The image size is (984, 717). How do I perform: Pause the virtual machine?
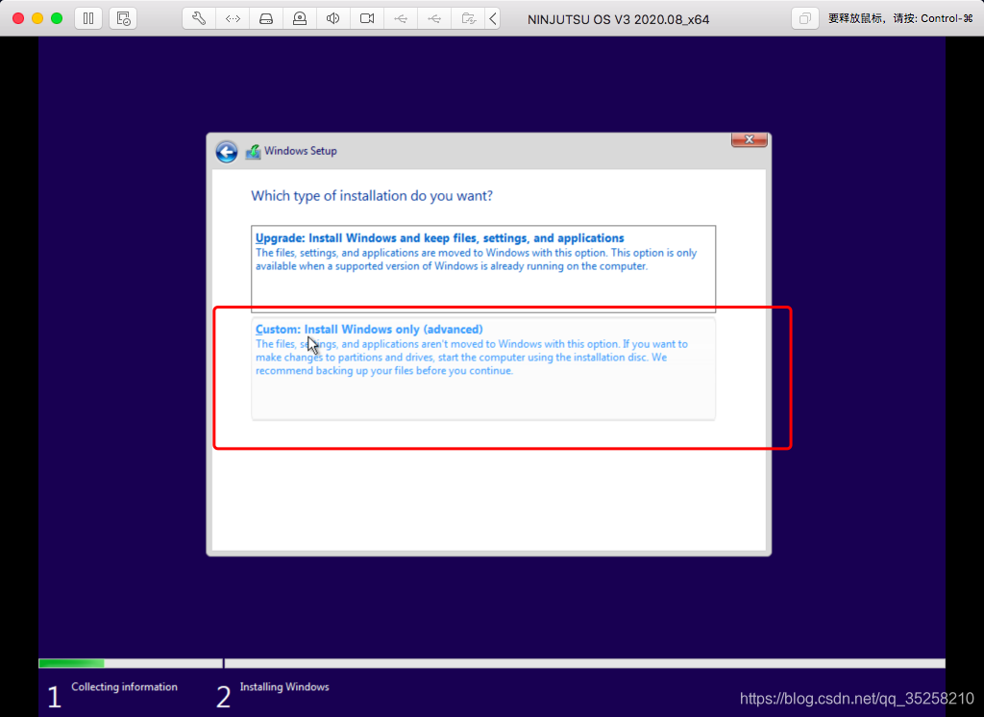[x=88, y=18]
